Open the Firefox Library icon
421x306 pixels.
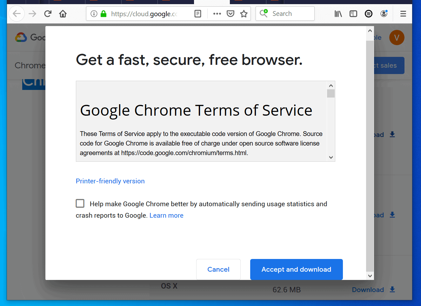(x=338, y=13)
